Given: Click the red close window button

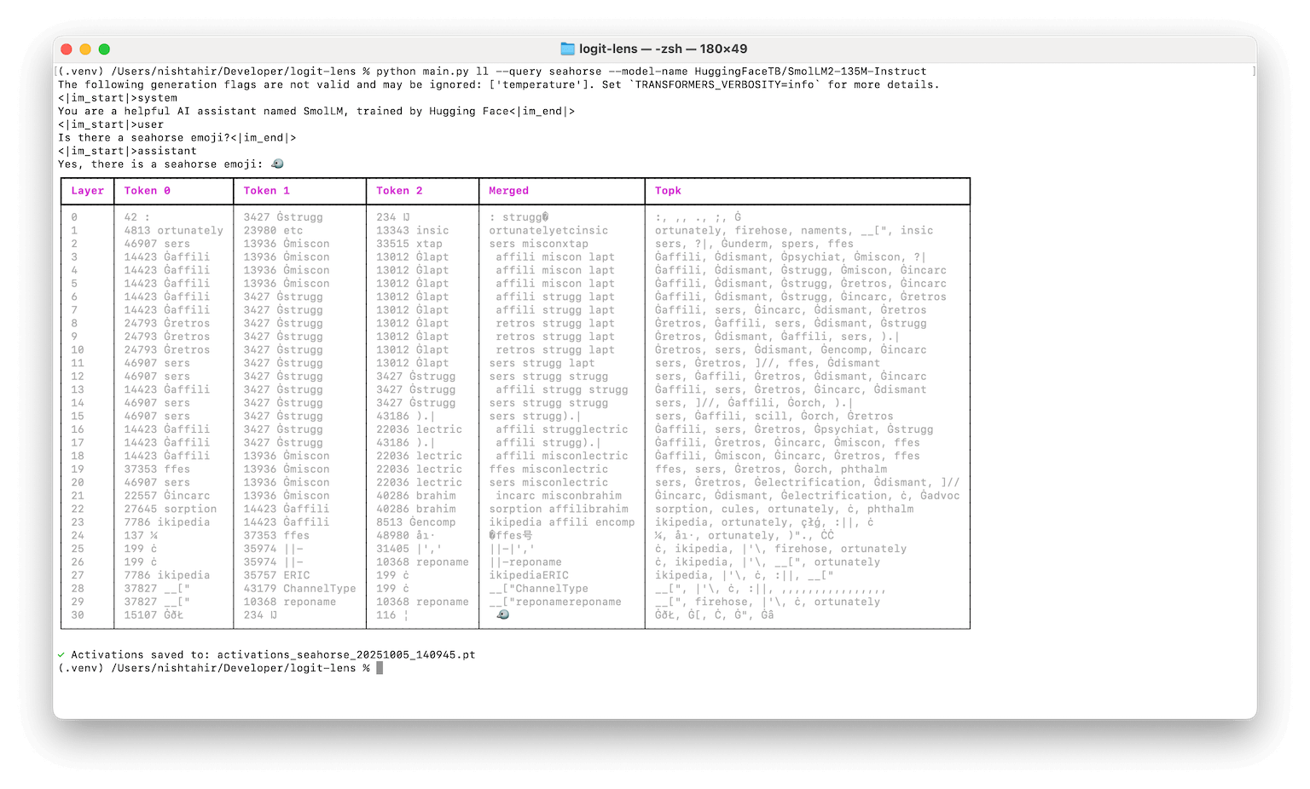Looking at the screenshot, I should [67, 49].
